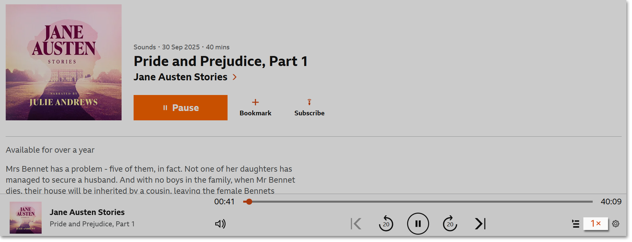Open the player settings gear

click(616, 224)
